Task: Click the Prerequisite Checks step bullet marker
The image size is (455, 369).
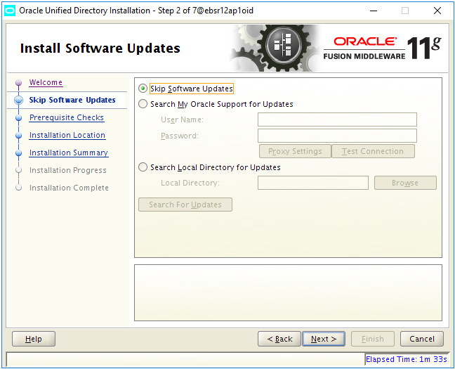Action: 18,117
